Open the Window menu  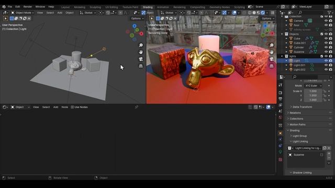[40, 7]
